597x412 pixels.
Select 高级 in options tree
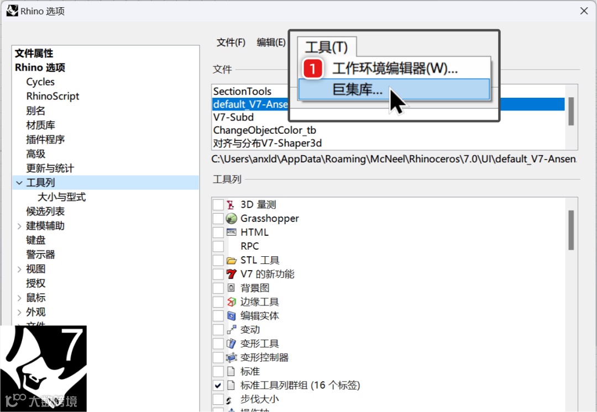click(x=36, y=154)
